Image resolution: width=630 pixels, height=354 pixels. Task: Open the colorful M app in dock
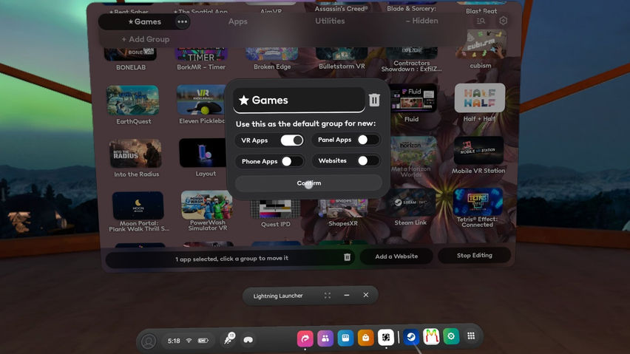tap(431, 337)
